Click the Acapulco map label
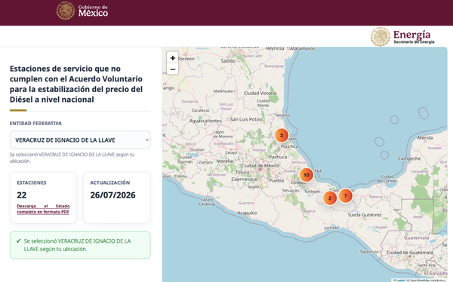The height and width of the screenshot is (282, 453). [247, 213]
